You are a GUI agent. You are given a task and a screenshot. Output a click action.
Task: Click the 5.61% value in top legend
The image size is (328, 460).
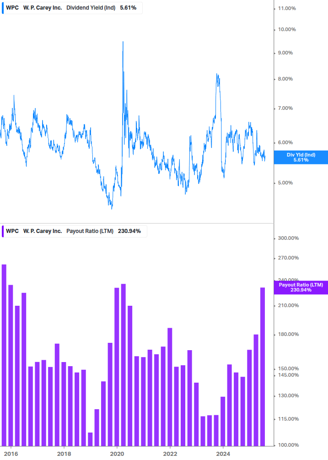click(128, 8)
